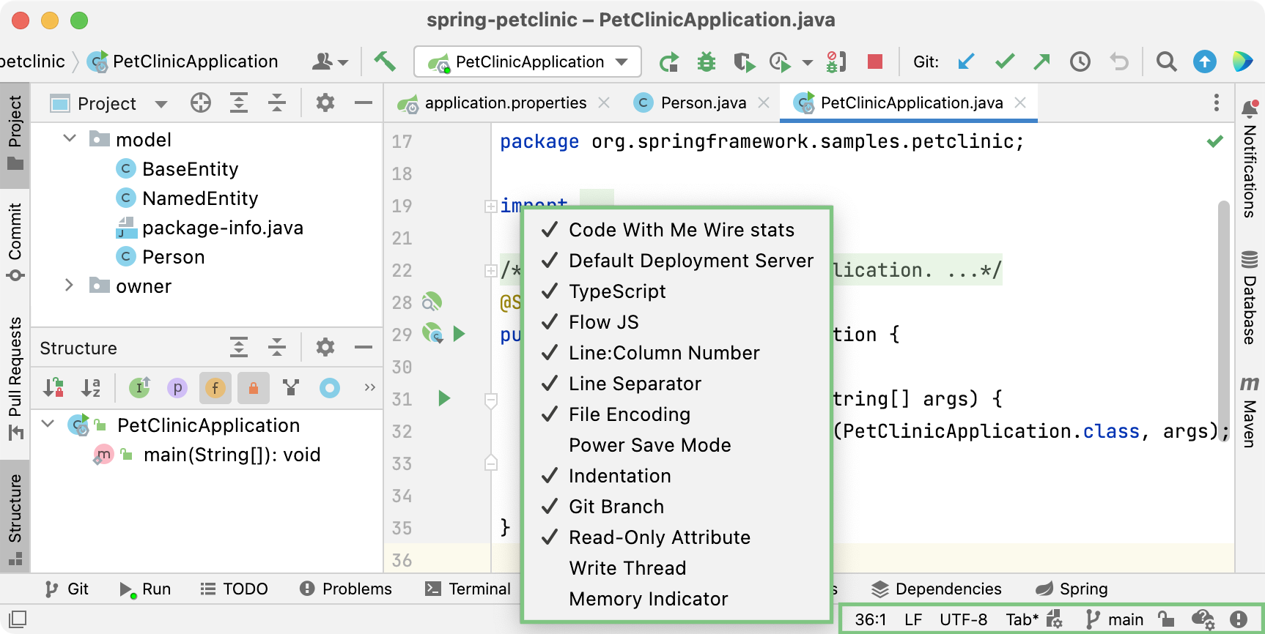Open the Dependencies tool window

pos(936,589)
